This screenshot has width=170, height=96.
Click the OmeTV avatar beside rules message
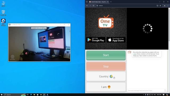[x=129, y=52]
